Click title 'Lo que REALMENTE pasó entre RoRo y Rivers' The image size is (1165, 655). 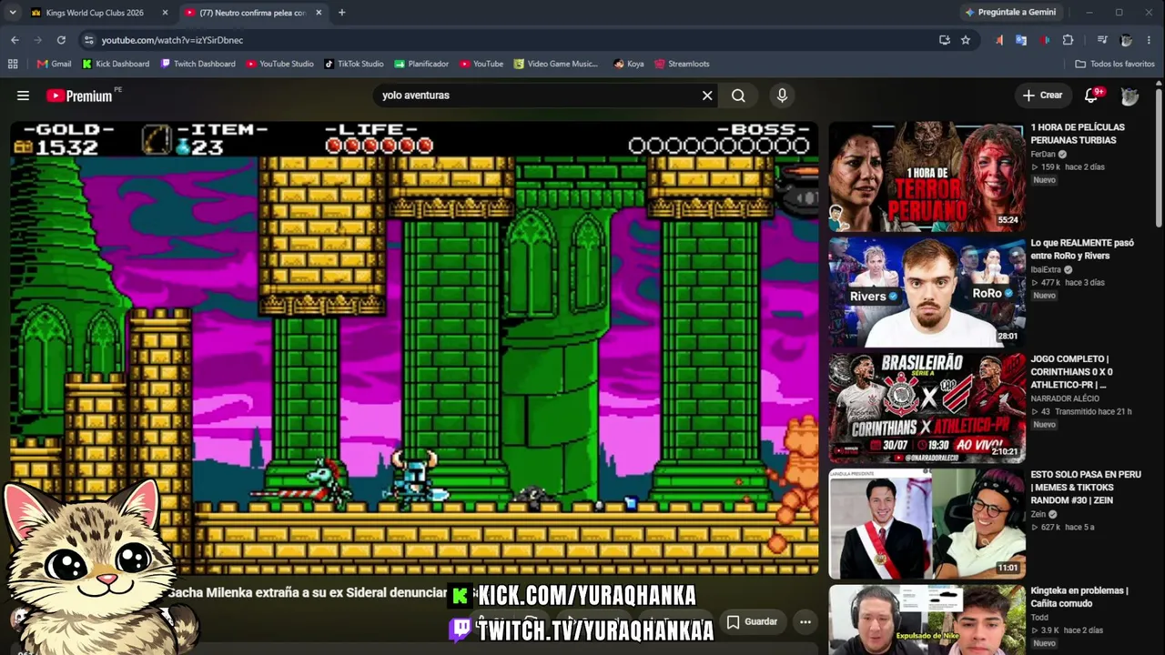[x=1082, y=249]
